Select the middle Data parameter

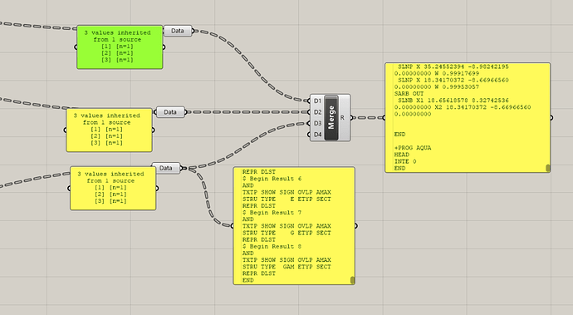[x=170, y=112]
